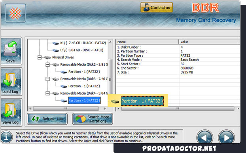The image size is (246, 153).
Task: Collapse the Removable Media Disk3 node
Action: point(47,79)
